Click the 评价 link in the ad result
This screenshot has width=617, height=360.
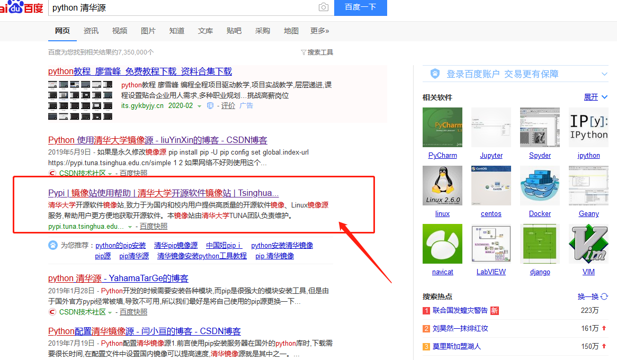pos(228,105)
